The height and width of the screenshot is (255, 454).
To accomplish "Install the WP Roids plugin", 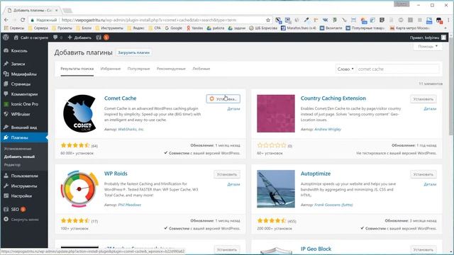I will click(227, 174).
